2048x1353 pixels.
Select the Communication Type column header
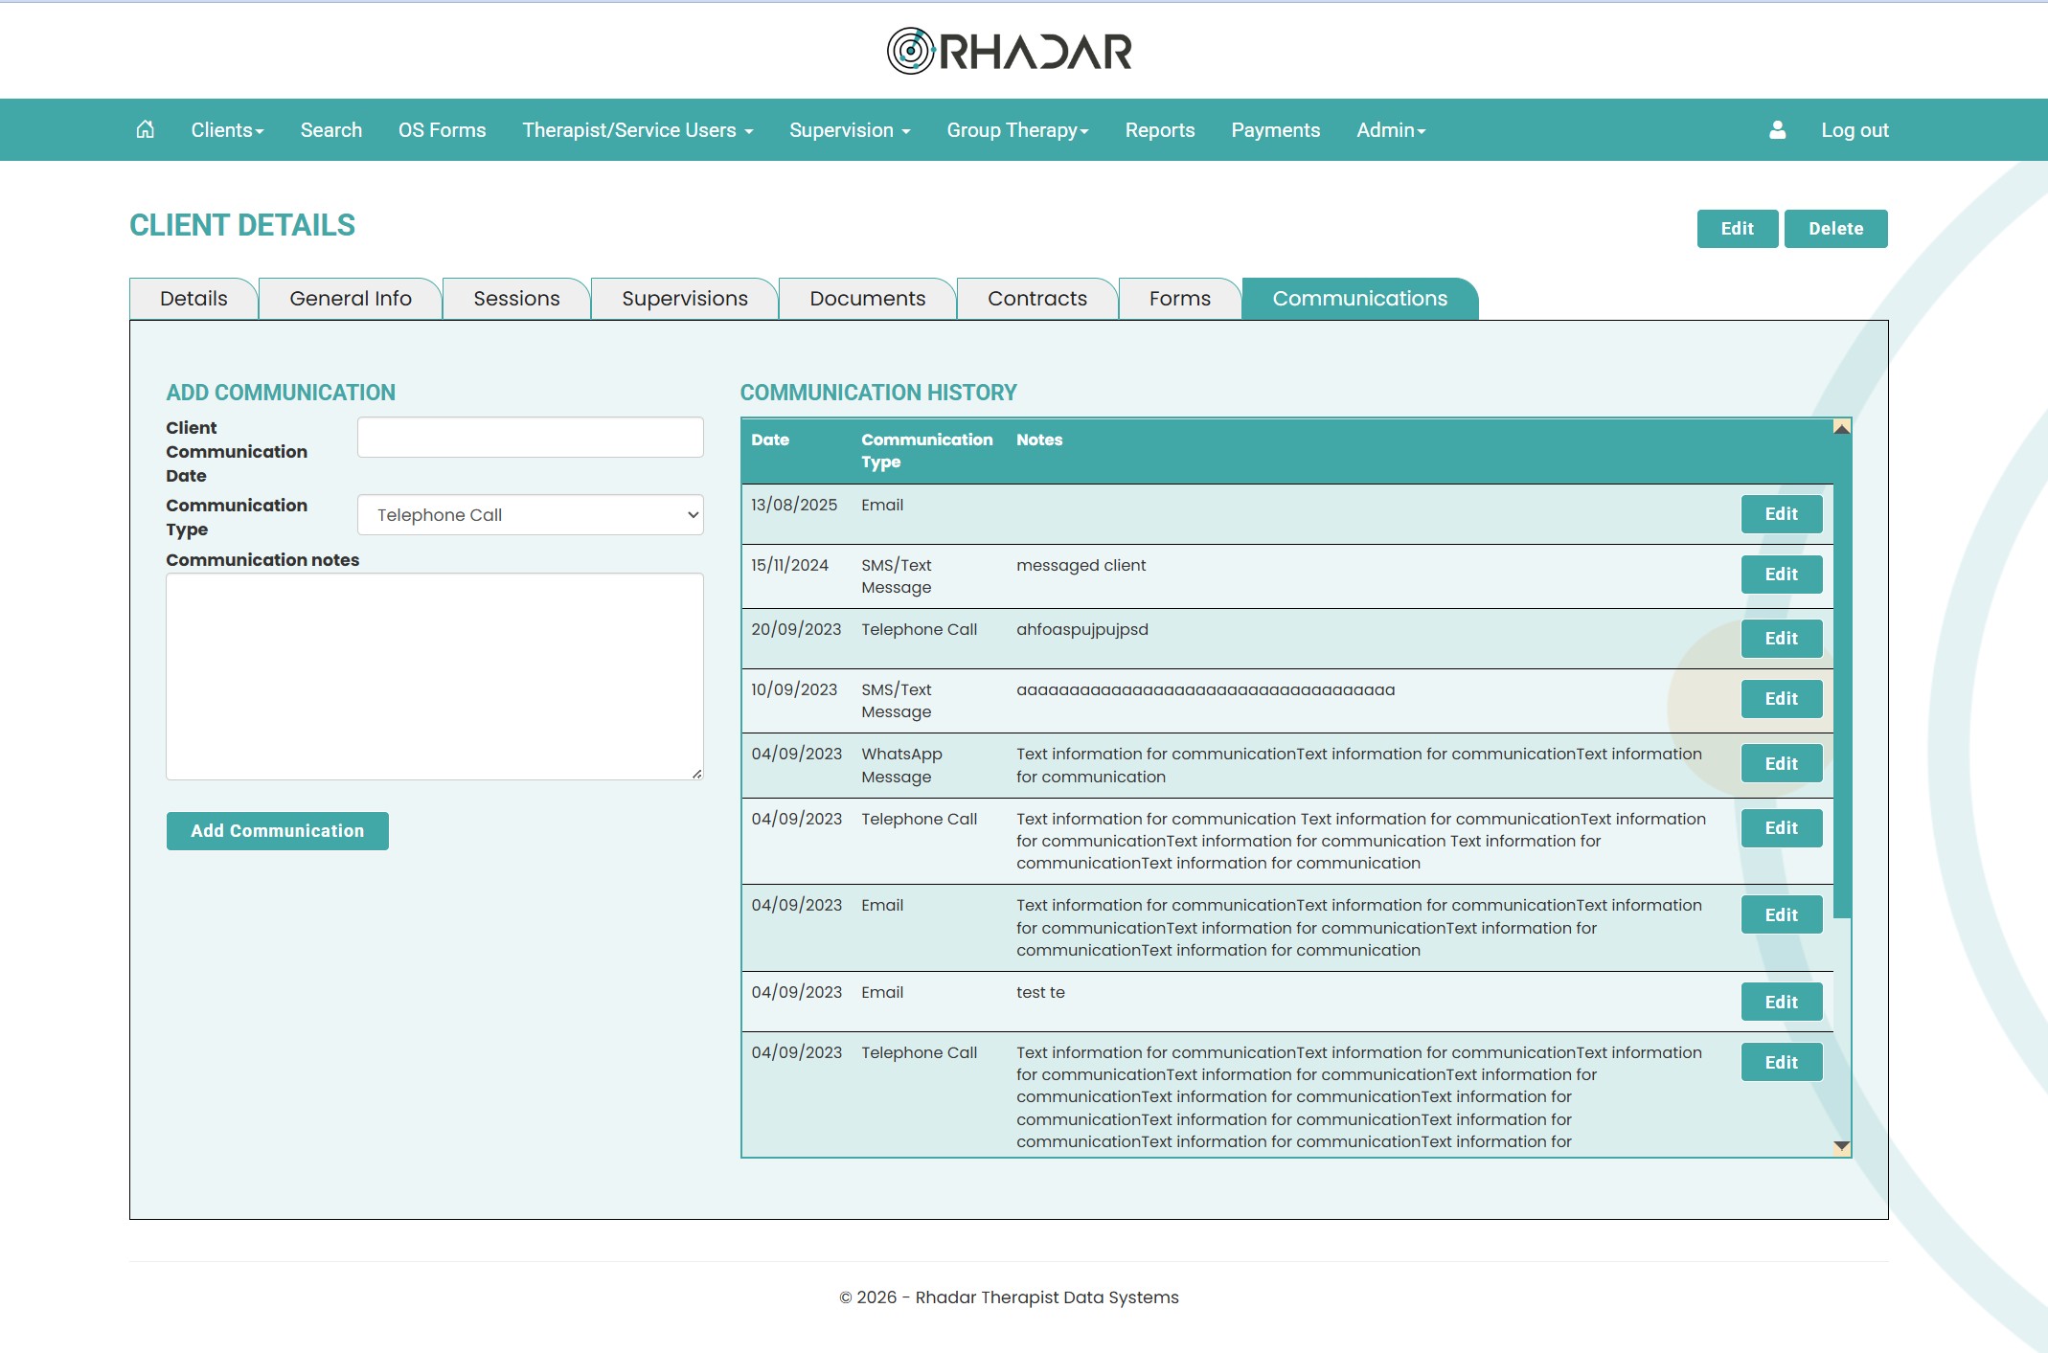pos(926,451)
